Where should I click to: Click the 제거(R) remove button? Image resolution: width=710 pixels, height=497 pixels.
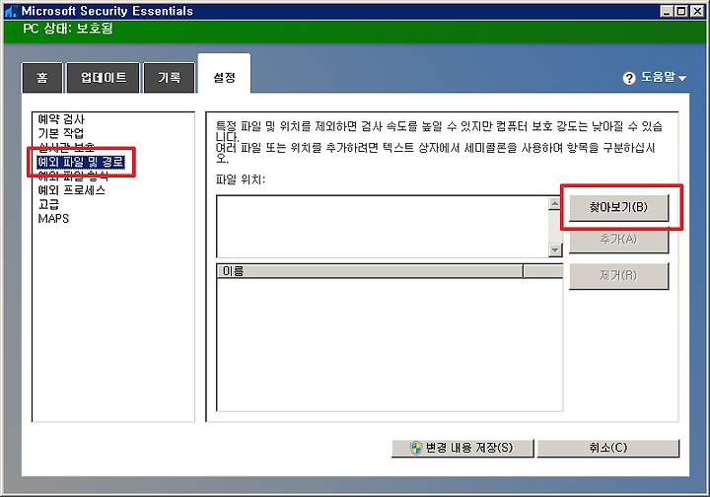(x=618, y=276)
